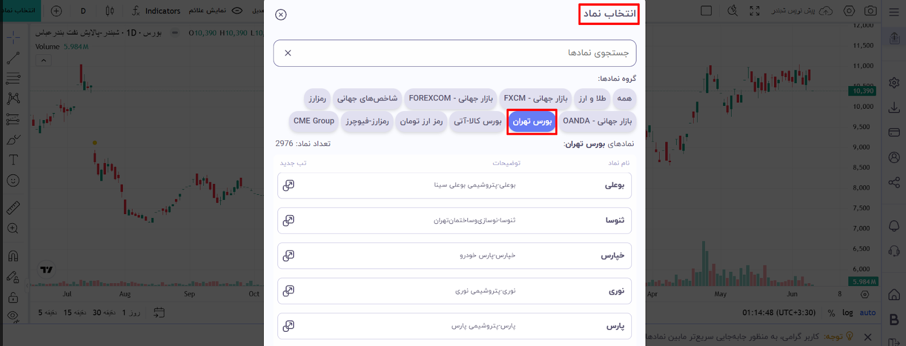This screenshot has height=346, width=906.
Task: Select رمزارز-فیوچرز symbol group
Action: [367, 121]
